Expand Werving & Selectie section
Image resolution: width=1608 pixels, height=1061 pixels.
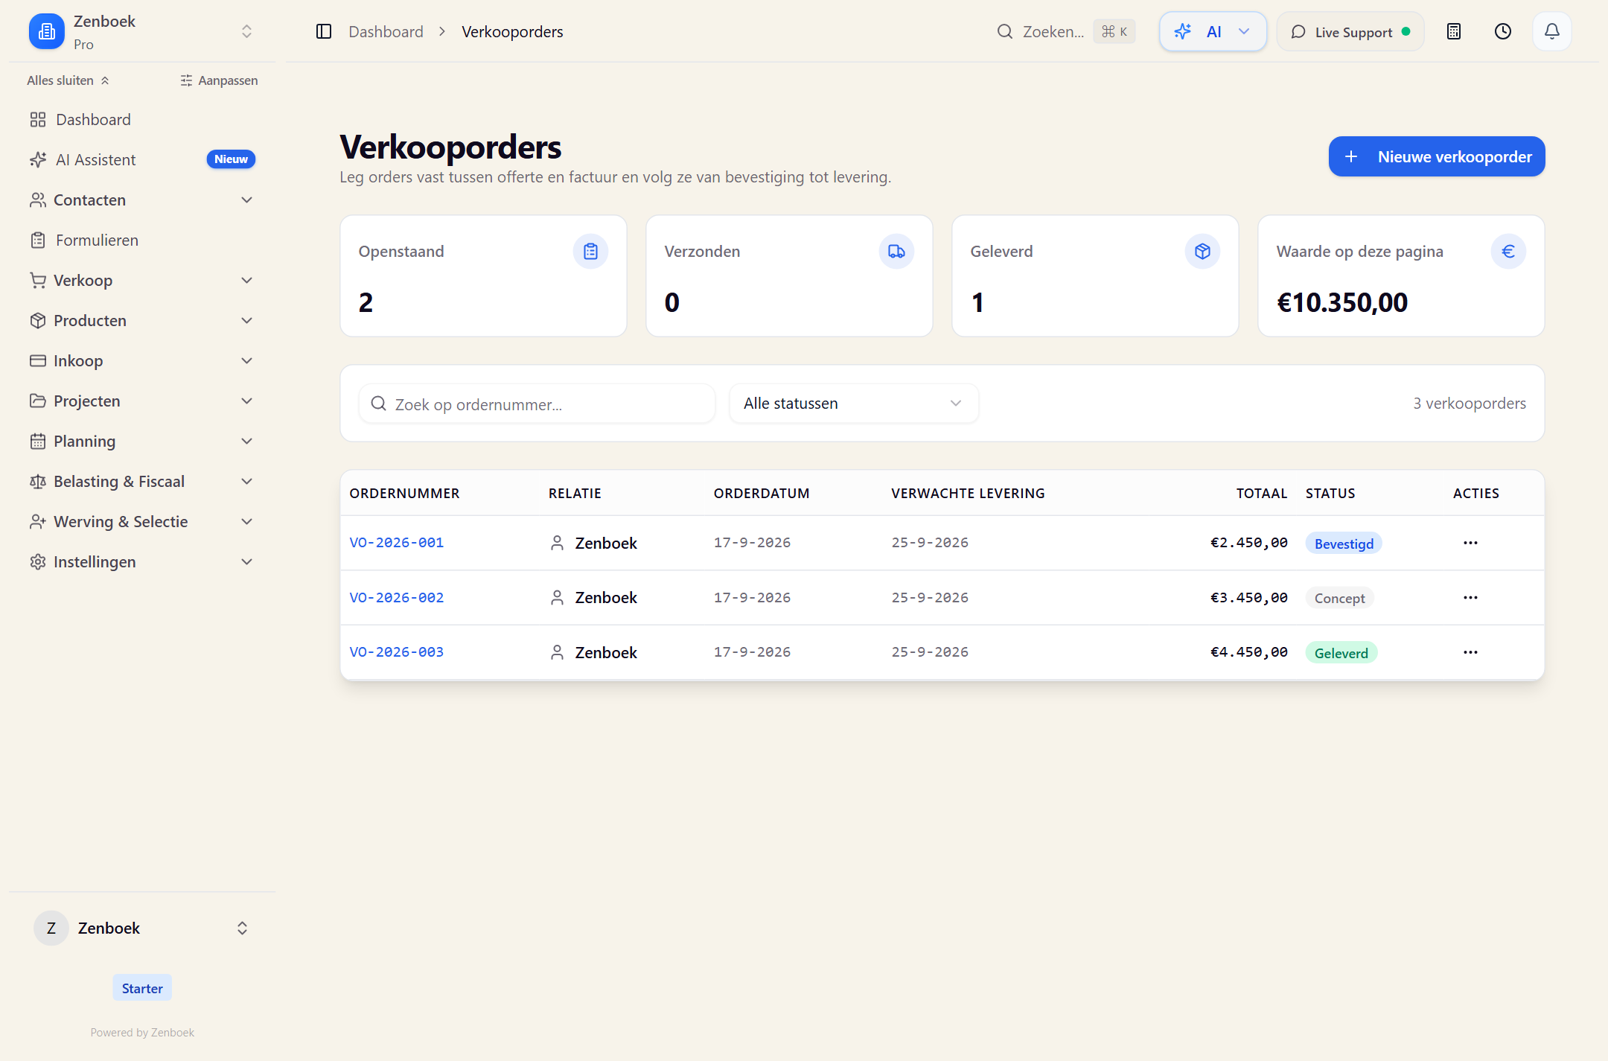pos(141,521)
